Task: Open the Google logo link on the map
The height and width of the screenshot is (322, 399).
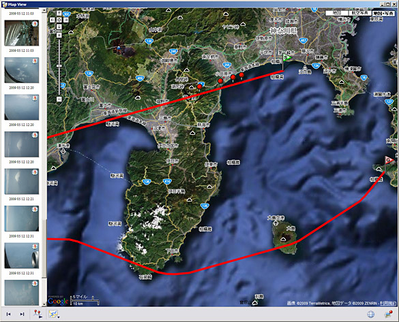Action: [58, 301]
